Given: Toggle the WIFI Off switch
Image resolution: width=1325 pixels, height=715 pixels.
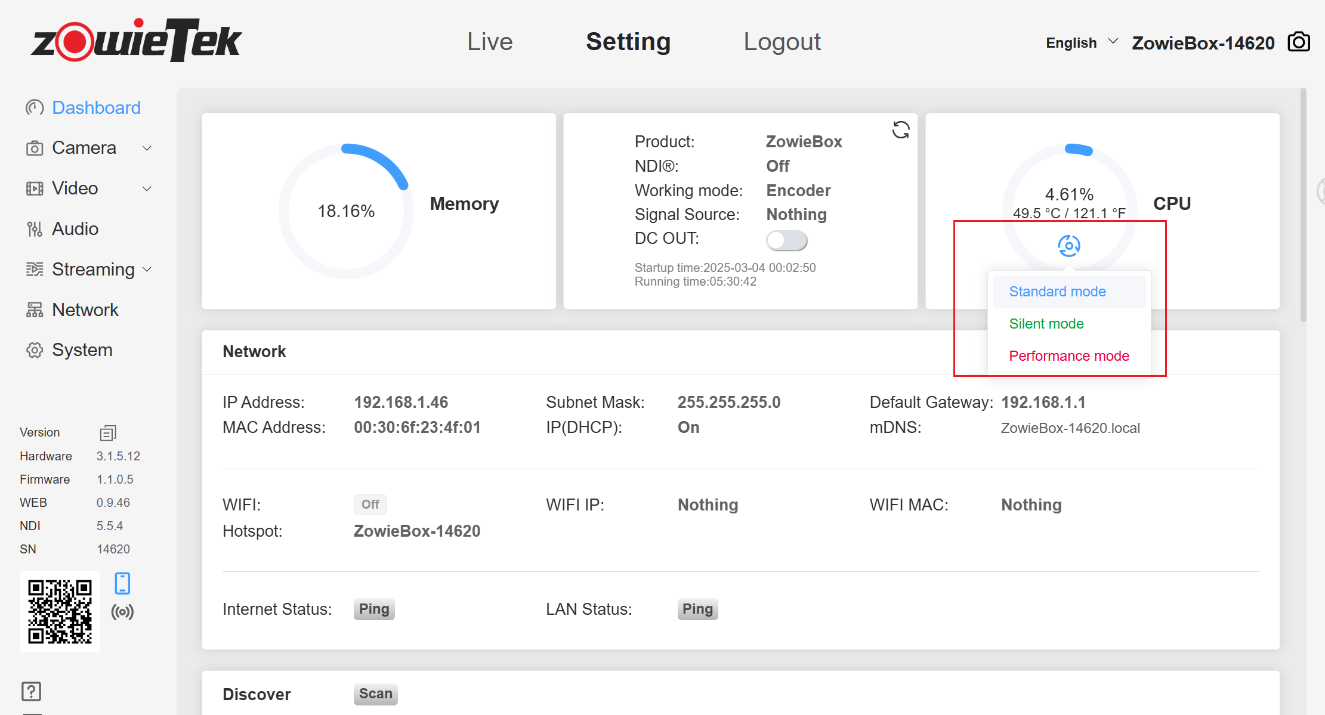Looking at the screenshot, I should coord(370,504).
